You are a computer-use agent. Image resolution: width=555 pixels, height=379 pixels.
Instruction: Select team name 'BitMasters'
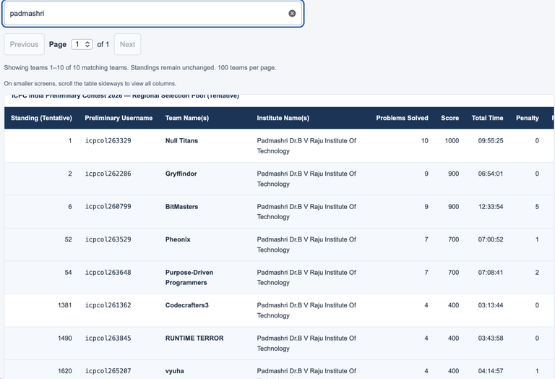click(181, 207)
